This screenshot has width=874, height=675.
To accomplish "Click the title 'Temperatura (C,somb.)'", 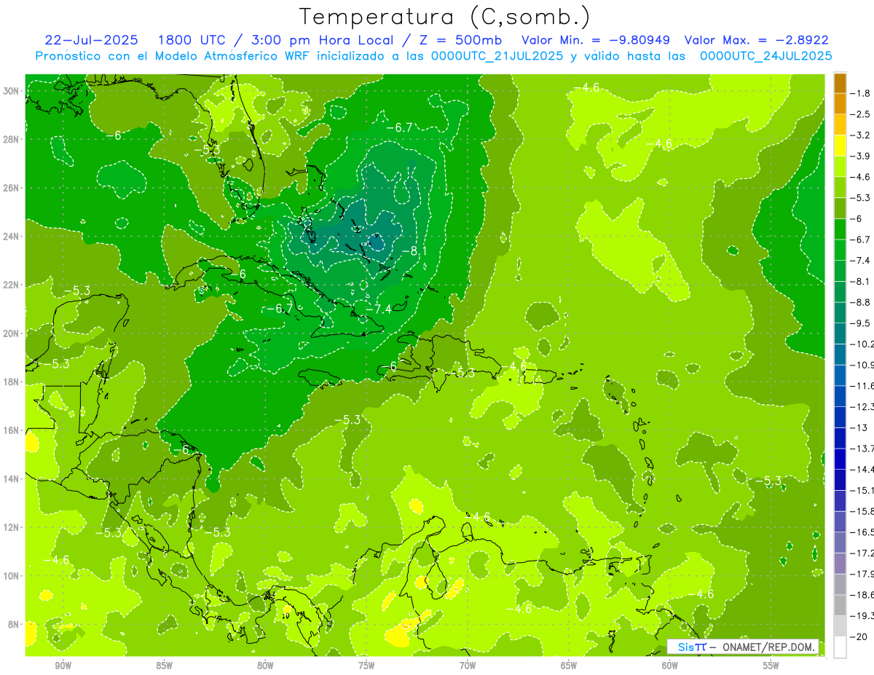I will coord(445,17).
